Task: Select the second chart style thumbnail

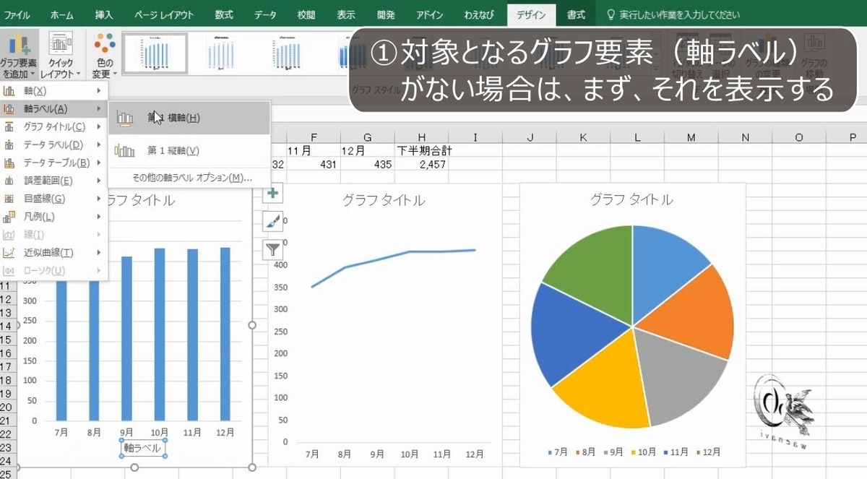Action: [x=221, y=53]
